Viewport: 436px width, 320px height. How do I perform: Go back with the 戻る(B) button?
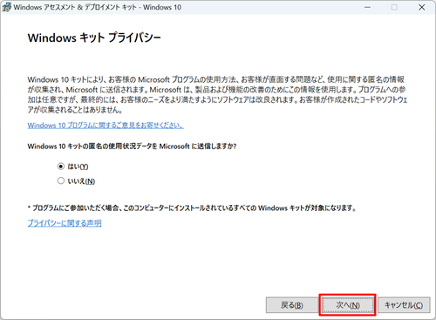(x=292, y=305)
